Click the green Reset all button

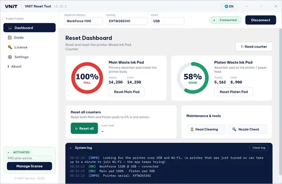point(84,128)
